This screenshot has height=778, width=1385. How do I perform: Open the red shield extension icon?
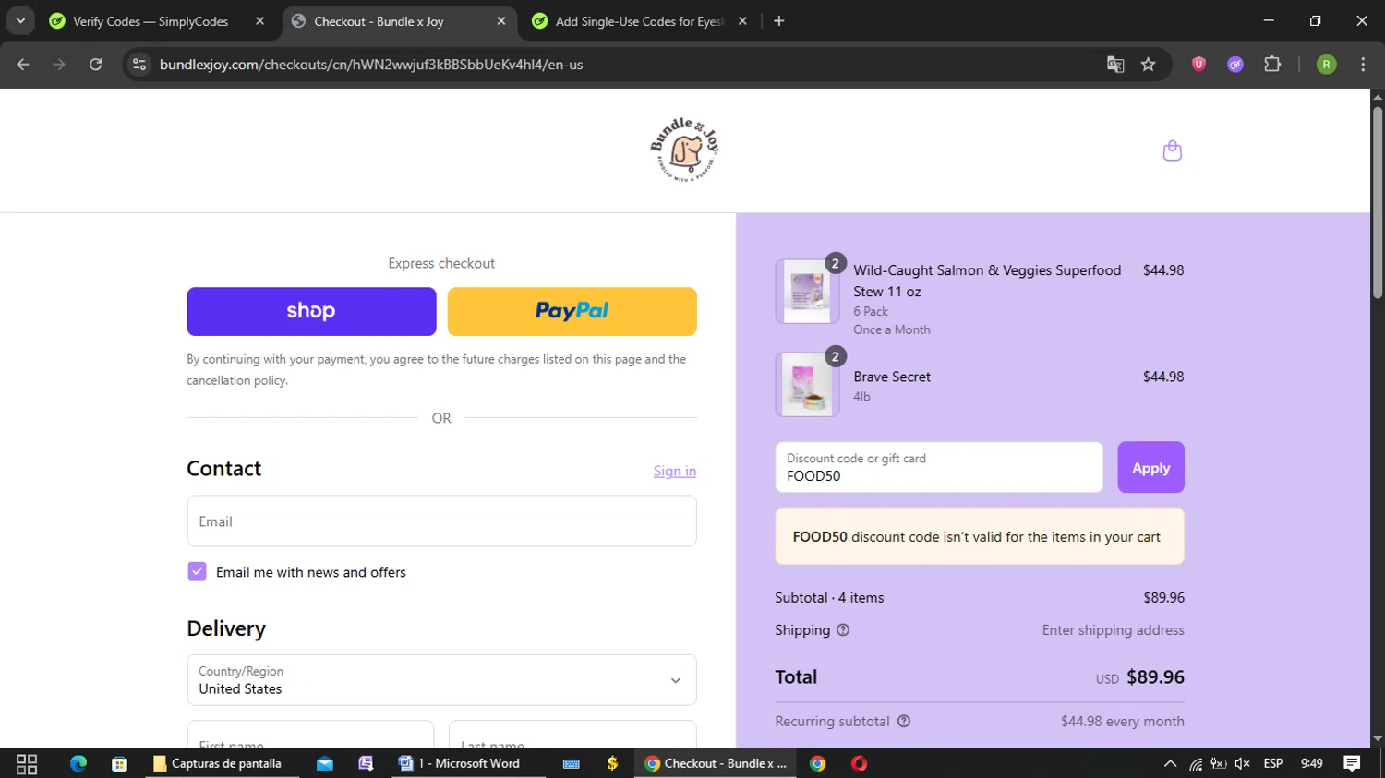tap(1198, 65)
